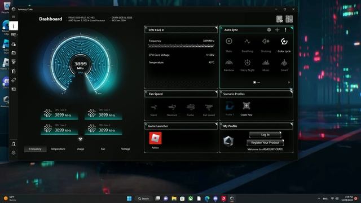This screenshot has height=203, width=361.
Task: Click the Log In button
Action: [265, 135]
